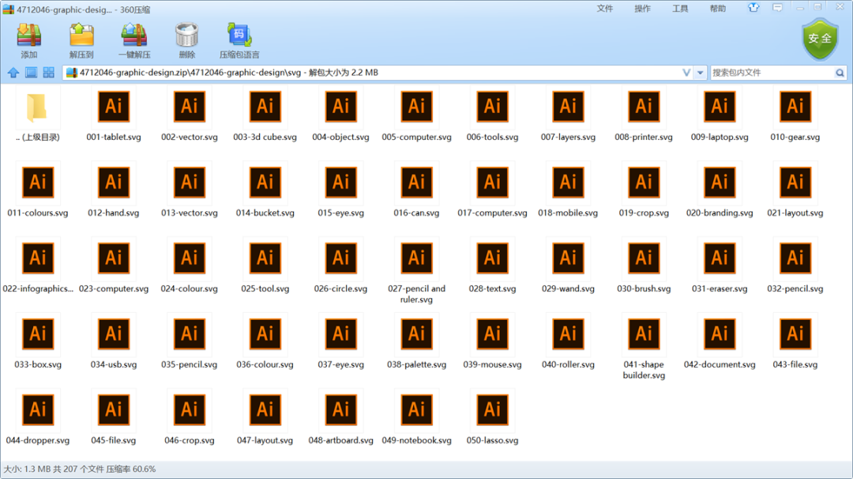
Task: Open the 文件 (File) menu
Action: pyautogui.click(x=605, y=8)
